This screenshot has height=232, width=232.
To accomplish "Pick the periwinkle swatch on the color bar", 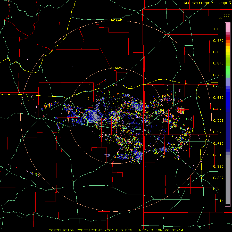I will click(228, 82).
